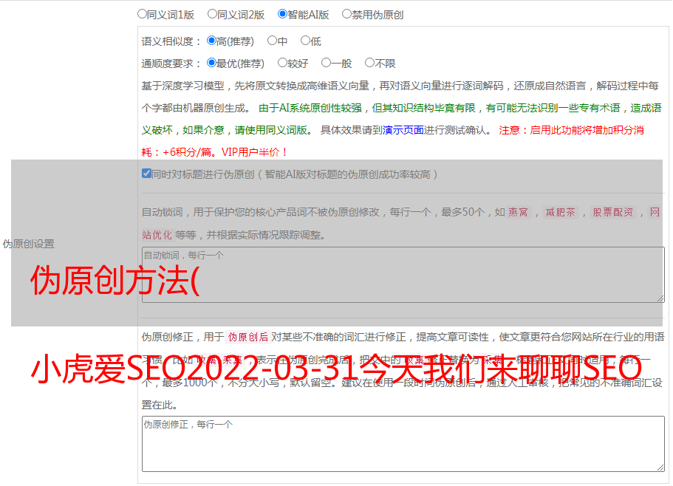Screen dimensions: 673x486
Task: Choose 最优(推荐) for 通顺度要求
Action: click(211, 63)
